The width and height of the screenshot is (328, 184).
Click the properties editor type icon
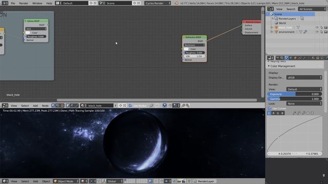tap(270, 58)
